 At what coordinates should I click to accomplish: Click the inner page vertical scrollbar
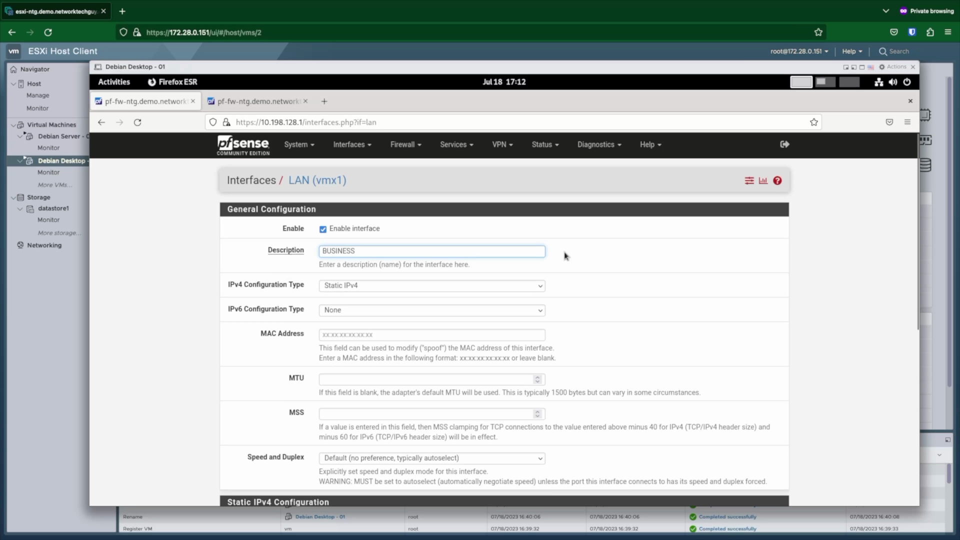[918, 232]
